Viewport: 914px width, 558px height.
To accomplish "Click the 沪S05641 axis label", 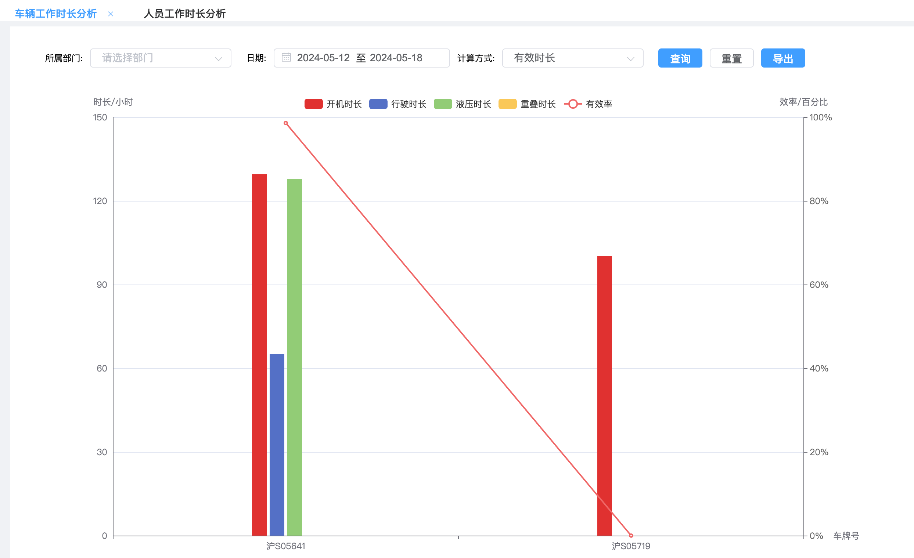I will click(x=286, y=546).
